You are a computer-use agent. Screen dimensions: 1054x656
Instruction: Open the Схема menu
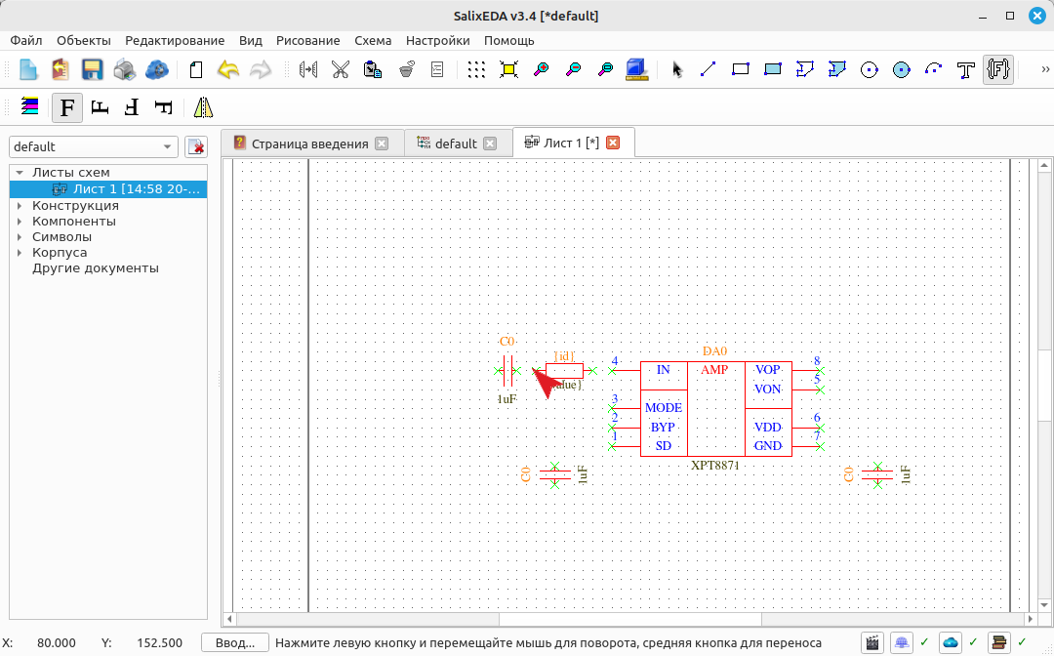373,40
